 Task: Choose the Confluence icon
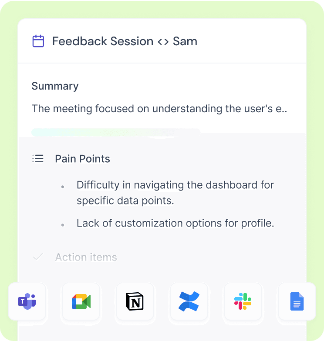(189, 301)
